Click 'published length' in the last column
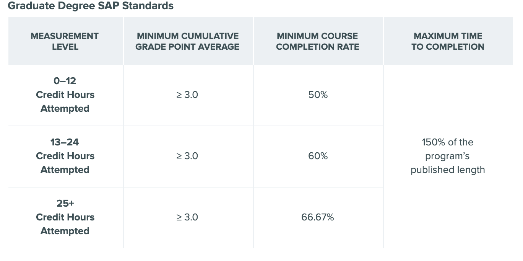 coord(448,170)
